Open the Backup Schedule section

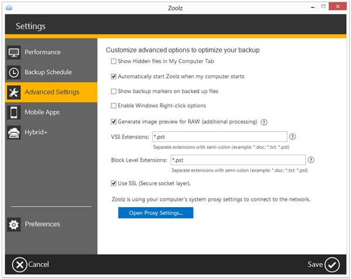click(51, 72)
